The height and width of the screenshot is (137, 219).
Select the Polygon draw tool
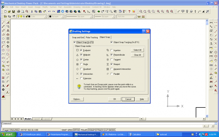pos(3,38)
